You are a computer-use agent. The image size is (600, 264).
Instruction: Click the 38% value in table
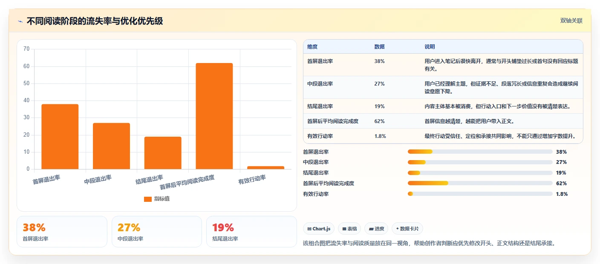[x=379, y=61]
